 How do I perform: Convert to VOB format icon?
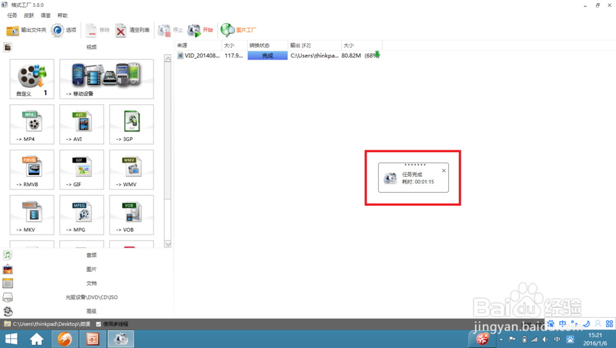click(x=132, y=215)
